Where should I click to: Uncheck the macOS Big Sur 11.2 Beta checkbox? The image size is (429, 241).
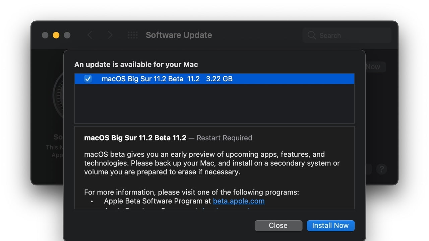point(88,79)
